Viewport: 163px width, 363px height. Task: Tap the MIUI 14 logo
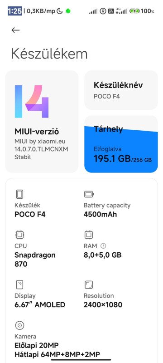tap(32, 101)
